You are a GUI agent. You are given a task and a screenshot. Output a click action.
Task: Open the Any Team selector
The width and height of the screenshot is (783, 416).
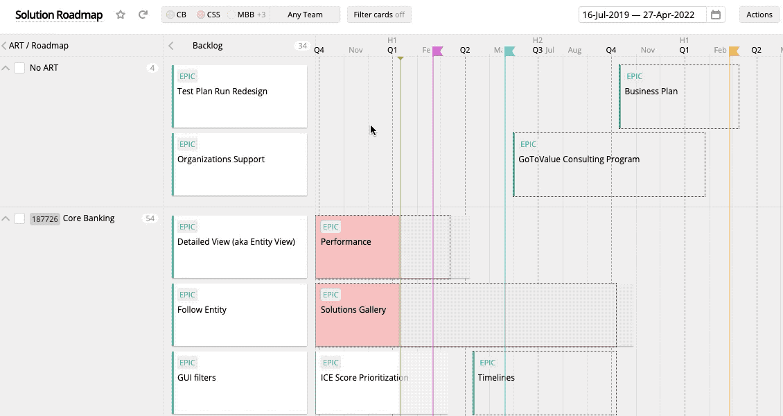tap(304, 14)
